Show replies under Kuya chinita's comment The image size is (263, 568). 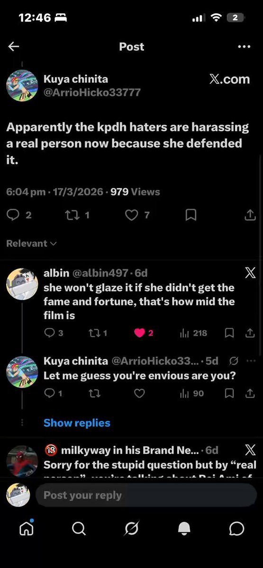pos(77,423)
